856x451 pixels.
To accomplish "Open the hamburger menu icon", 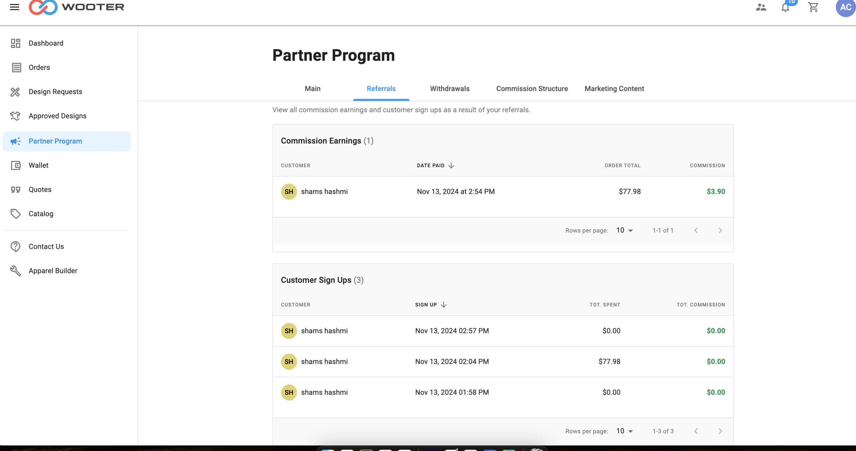I will (x=14, y=7).
